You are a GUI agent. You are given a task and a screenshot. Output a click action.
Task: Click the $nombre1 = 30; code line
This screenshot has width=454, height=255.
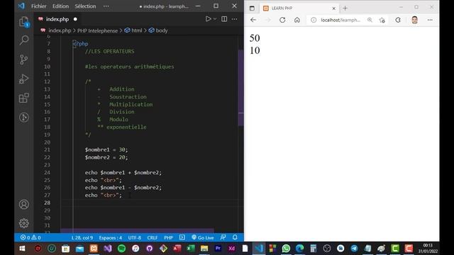(x=106, y=149)
